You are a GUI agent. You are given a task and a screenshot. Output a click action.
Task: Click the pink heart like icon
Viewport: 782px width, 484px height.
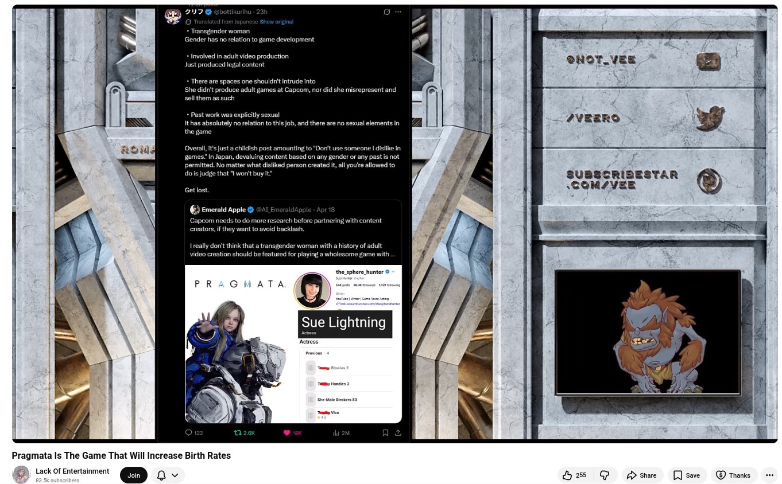click(x=287, y=432)
